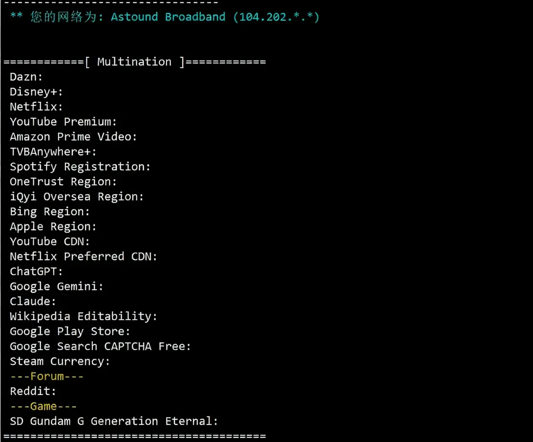The width and height of the screenshot is (533, 442).
Task: Select the Spotify Registration: row
Action: [x=80, y=167]
